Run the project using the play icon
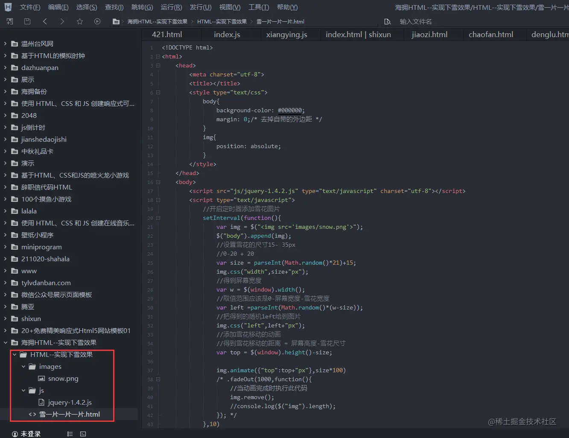 pyautogui.click(x=97, y=21)
